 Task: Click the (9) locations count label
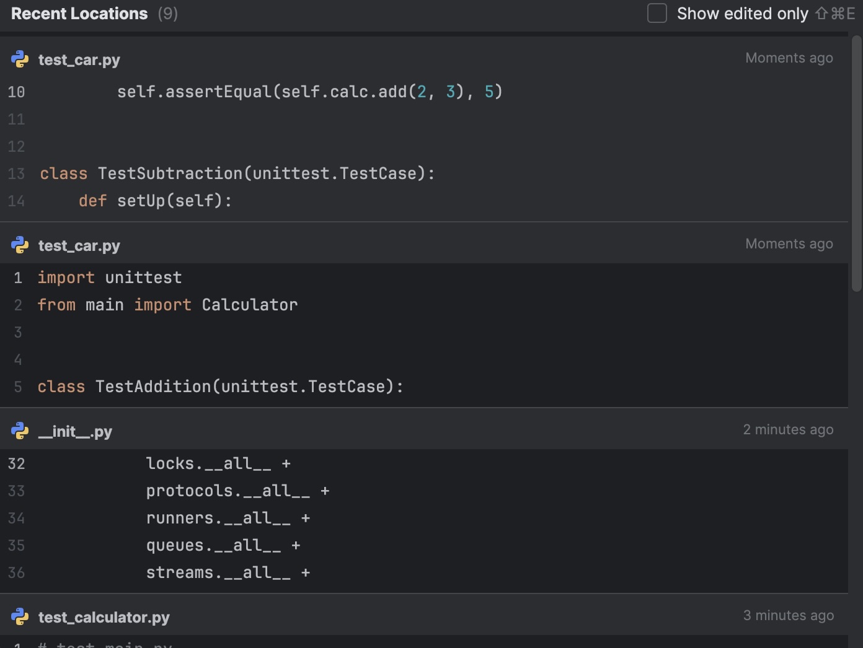(167, 14)
